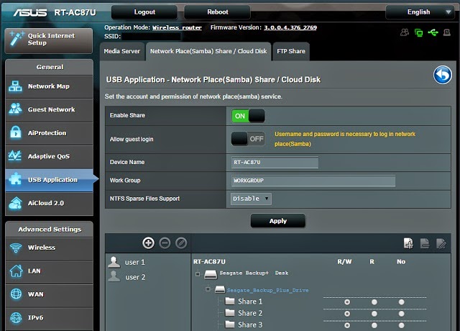Open the NTFS Sparse Files Support dropdown

(x=251, y=199)
